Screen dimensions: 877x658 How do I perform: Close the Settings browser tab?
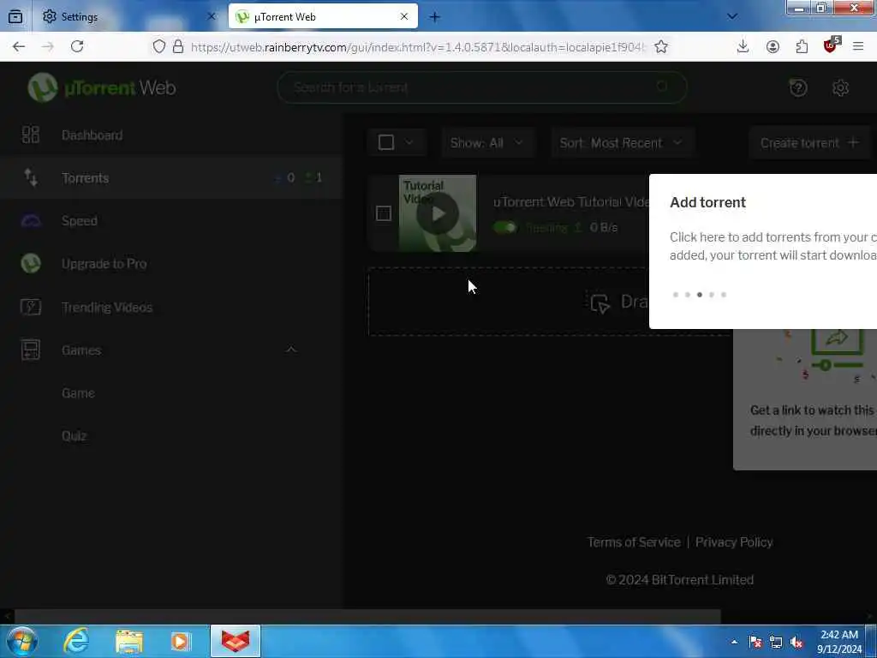(212, 17)
